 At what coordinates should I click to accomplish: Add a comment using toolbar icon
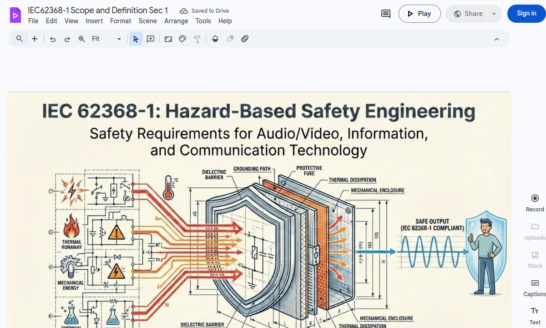point(151,39)
